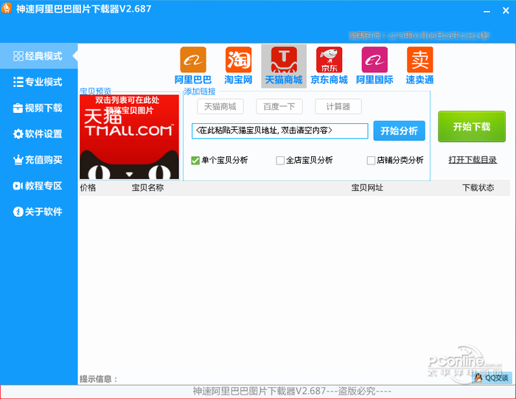Click the 宝贝网址 column header
Screen dimensions: 516x399
tap(367, 187)
